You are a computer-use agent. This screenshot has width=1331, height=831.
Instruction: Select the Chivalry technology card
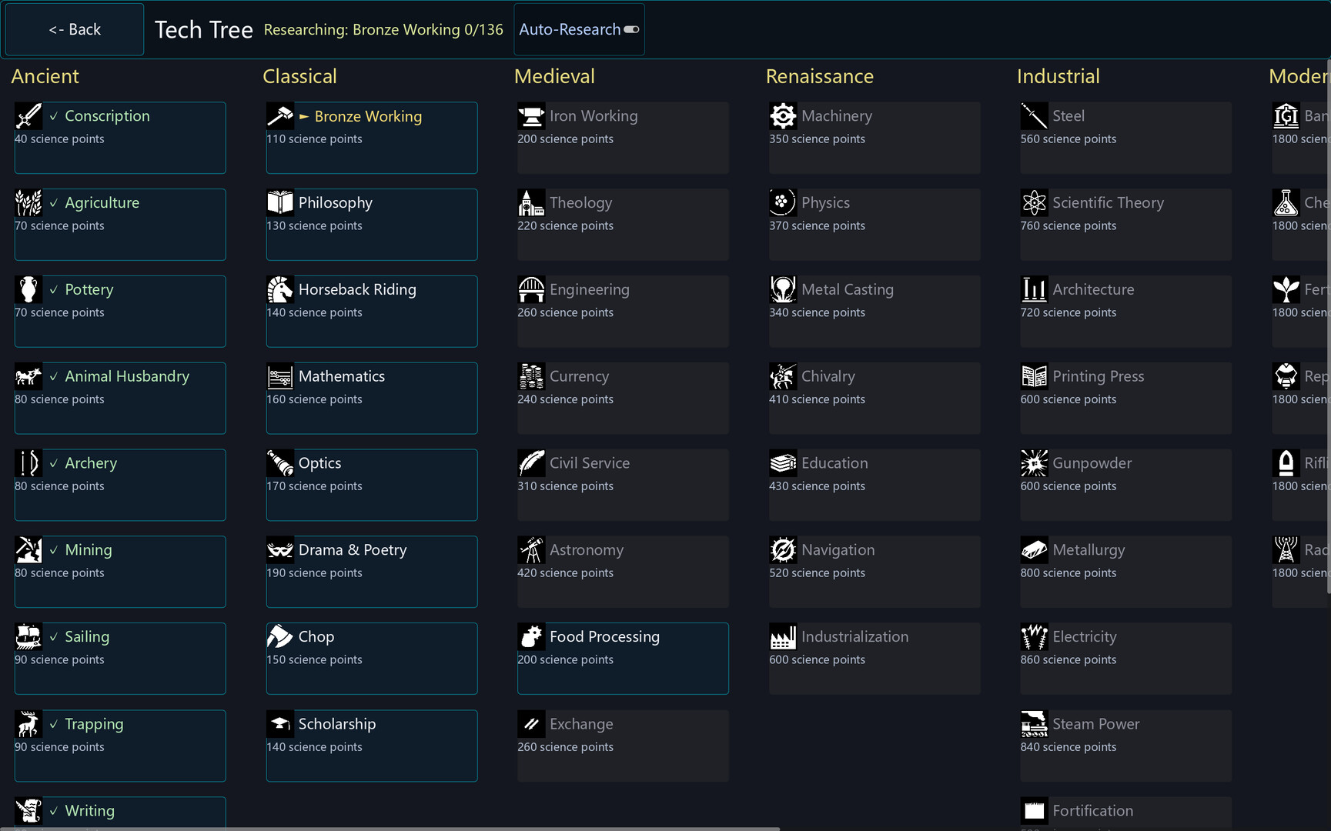coord(875,399)
